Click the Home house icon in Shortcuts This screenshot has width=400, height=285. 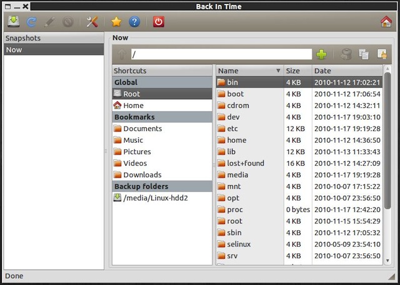[x=117, y=105]
